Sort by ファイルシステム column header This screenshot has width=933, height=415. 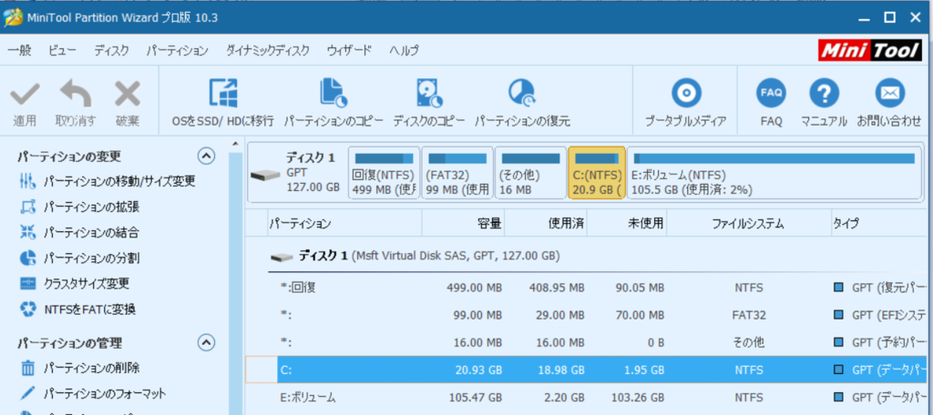(749, 224)
